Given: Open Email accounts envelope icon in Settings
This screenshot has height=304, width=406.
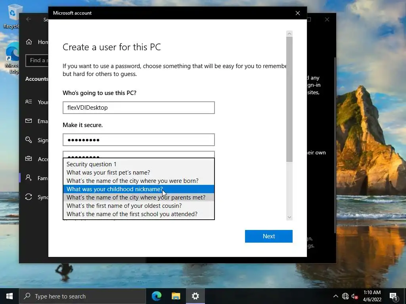Looking at the screenshot, I should coord(29,121).
